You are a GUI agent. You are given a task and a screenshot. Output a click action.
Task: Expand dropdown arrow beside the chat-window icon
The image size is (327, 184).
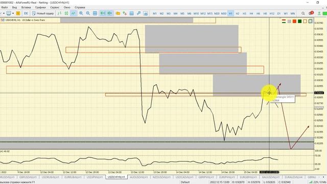13,13
